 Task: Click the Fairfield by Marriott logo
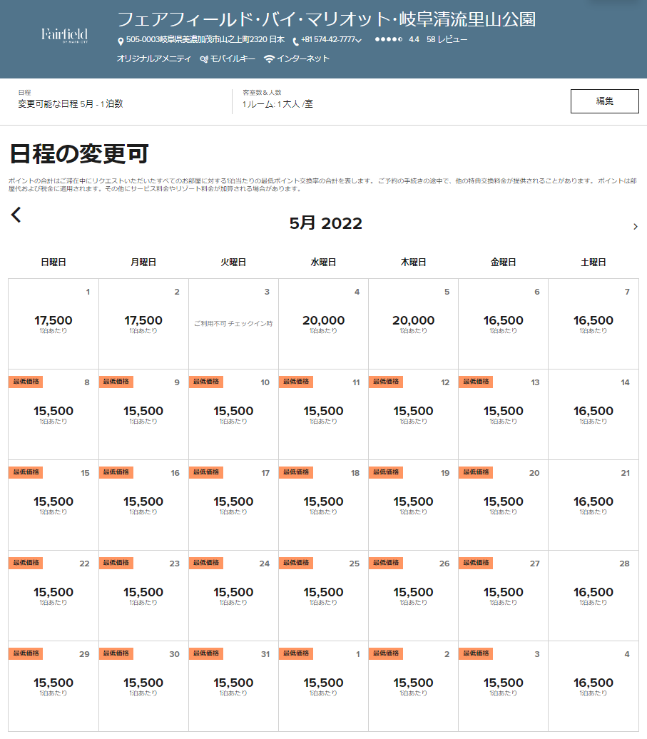(64, 36)
